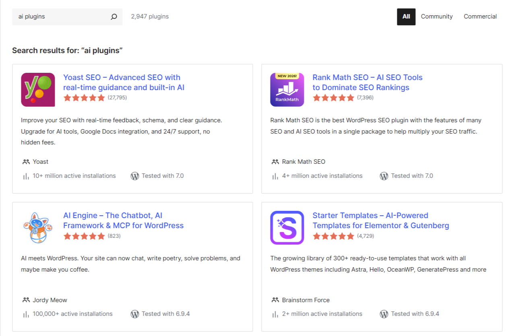The image size is (514, 336).
Task: Click the Yoast author name
Action: click(41, 162)
